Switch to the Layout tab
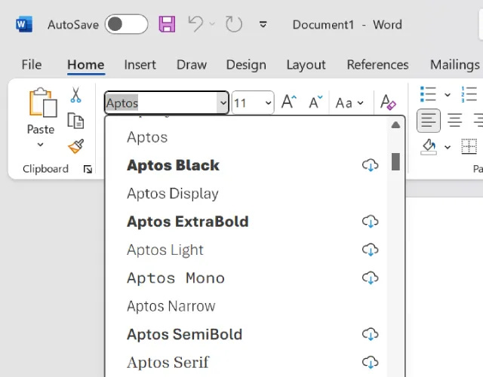 [x=306, y=65]
